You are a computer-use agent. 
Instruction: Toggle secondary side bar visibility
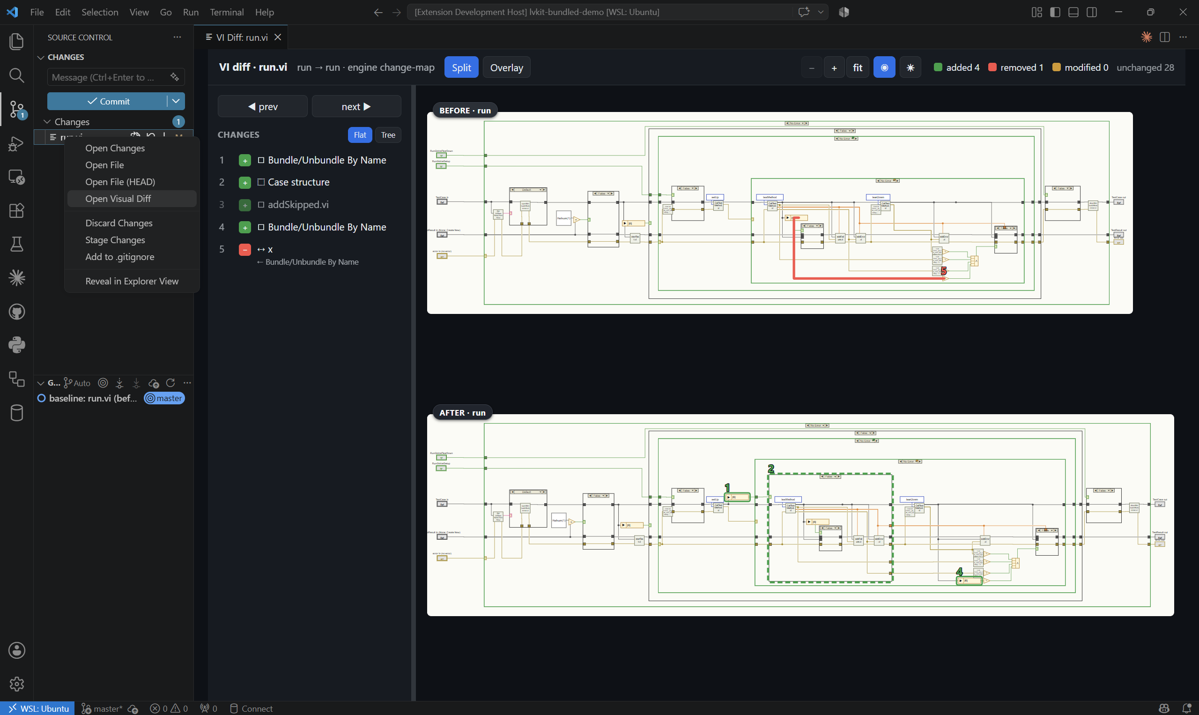tap(1092, 12)
